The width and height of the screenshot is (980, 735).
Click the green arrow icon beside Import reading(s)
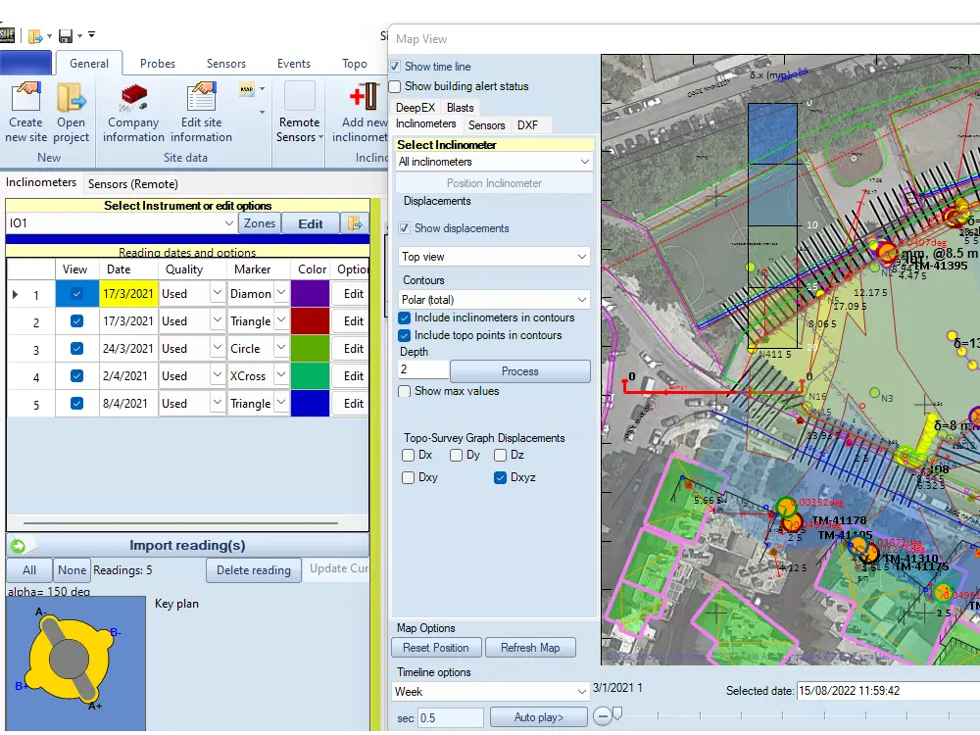(x=20, y=546)
